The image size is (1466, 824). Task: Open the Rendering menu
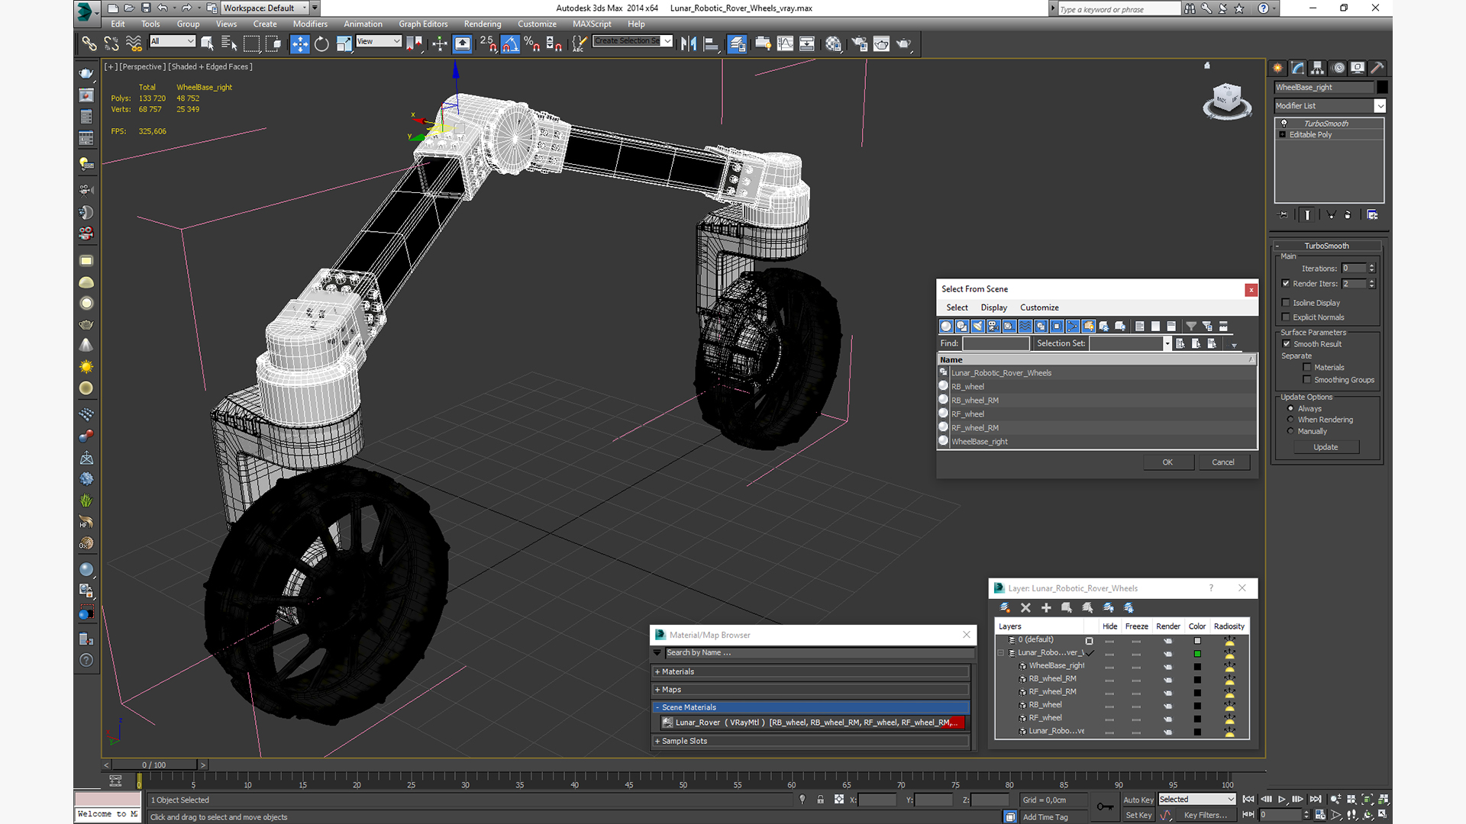tap(483, 24)
